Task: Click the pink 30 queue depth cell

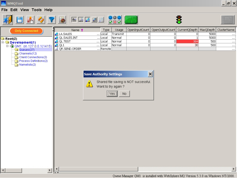Action: pyautogui.click(x=187, y=45)
